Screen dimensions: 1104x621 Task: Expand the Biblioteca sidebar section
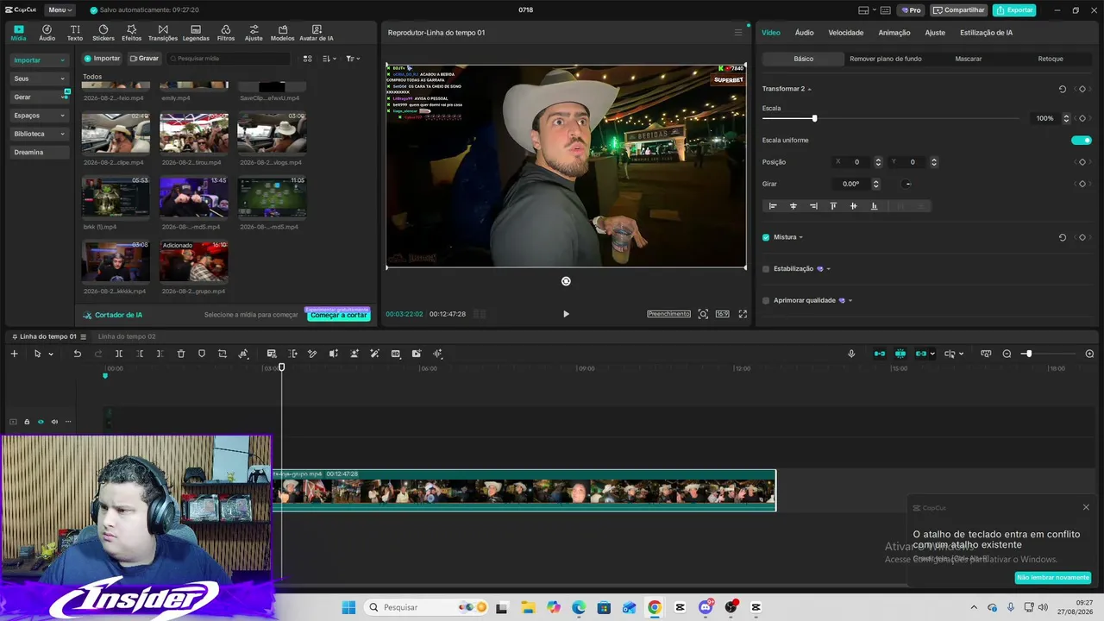pyautogui.click(x=39, y=134)
